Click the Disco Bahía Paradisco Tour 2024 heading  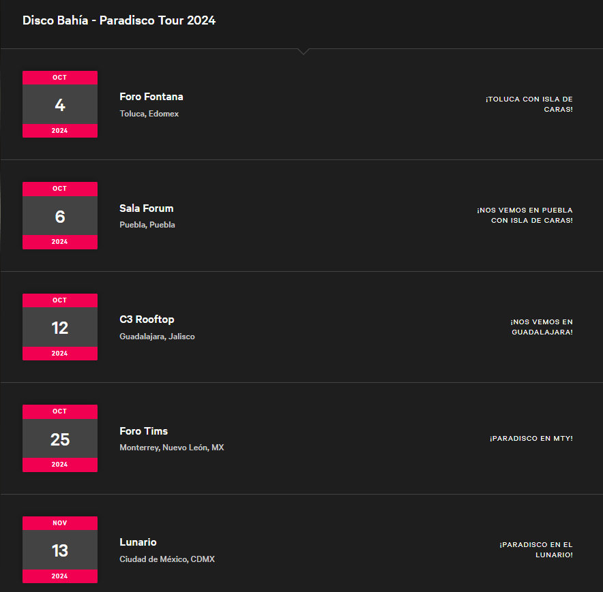point(119,20)
